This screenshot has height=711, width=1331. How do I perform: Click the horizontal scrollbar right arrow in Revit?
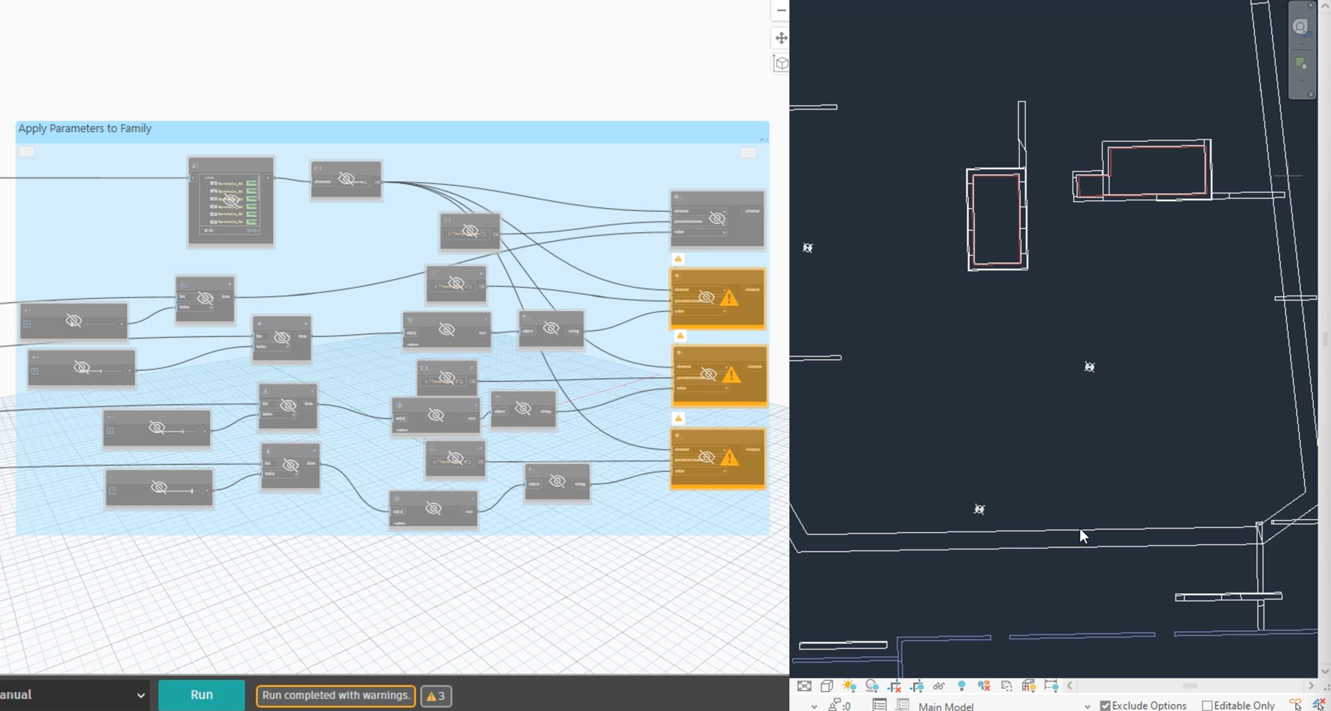pyautogui.click(x=1311, y=686)
